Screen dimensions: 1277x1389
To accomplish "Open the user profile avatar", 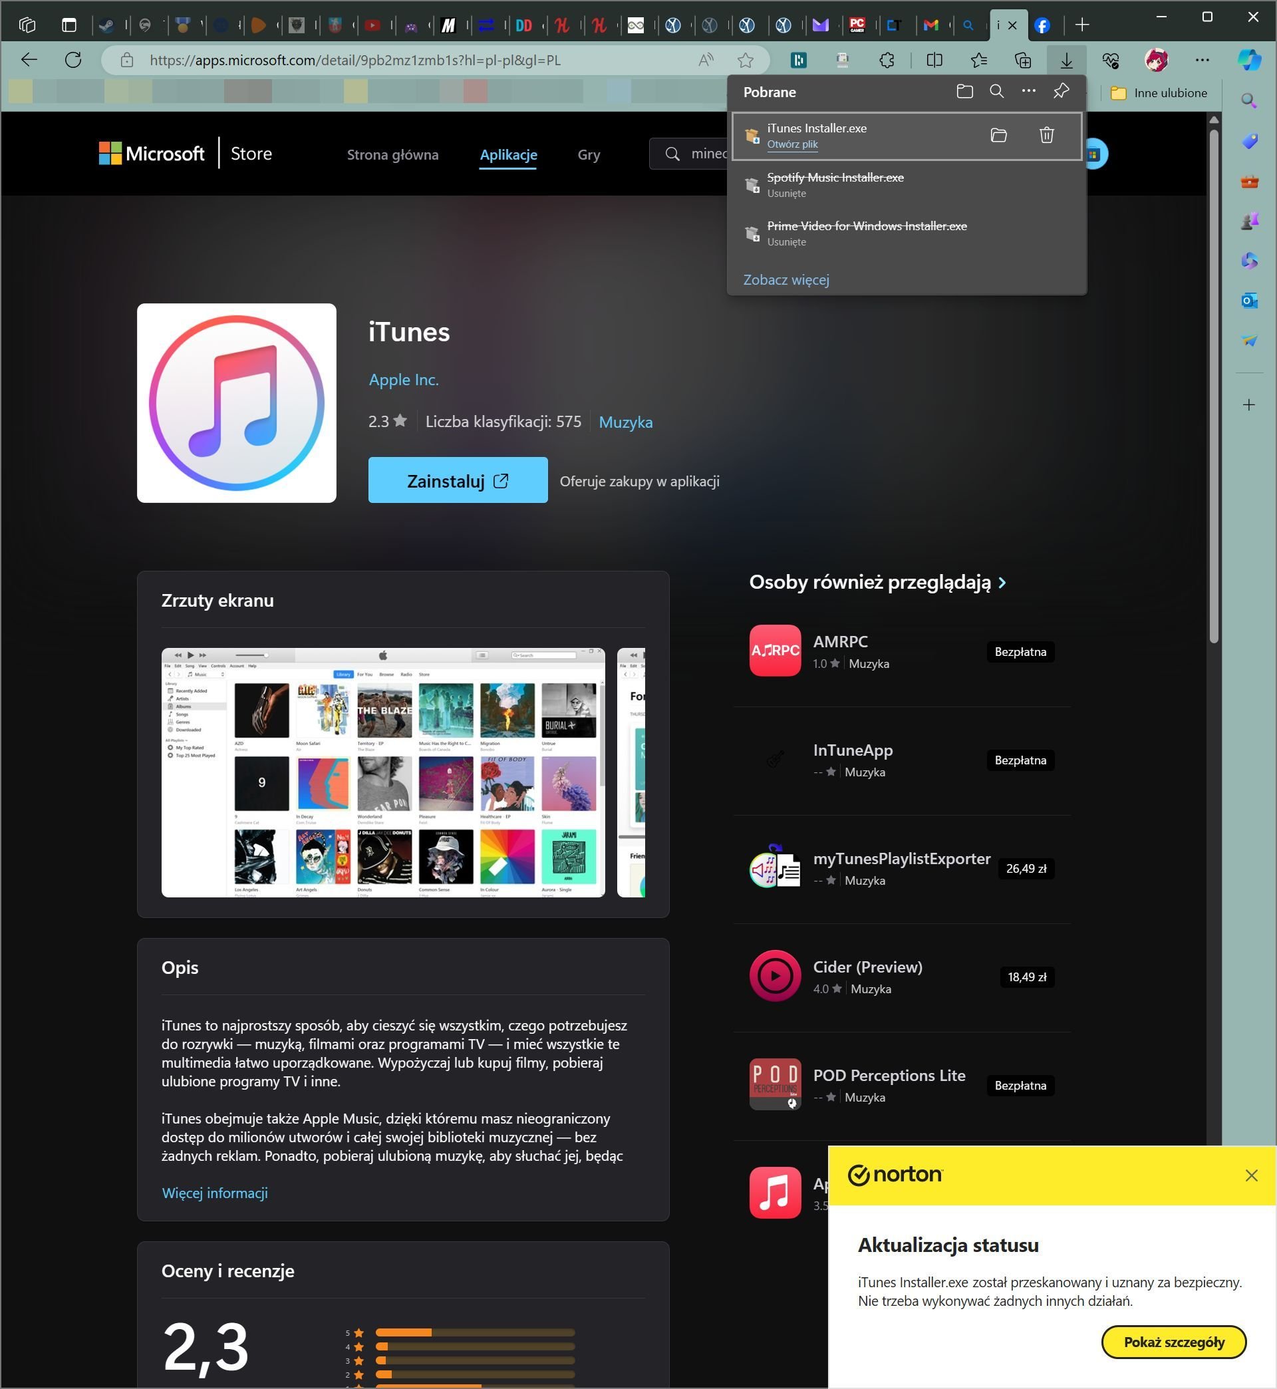I will [1156, 61].
